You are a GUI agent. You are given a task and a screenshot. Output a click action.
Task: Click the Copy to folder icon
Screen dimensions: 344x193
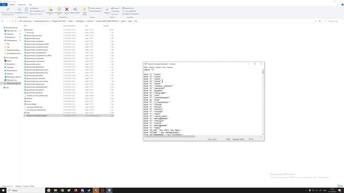coord(59,9)
